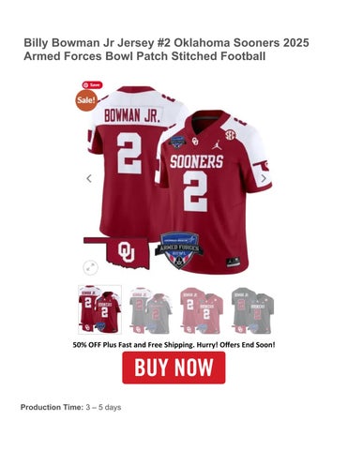Screen dimensions: 348x450
Task: Click the BOWMAN JR. name on back jersey
Action: tap(132, 115)
